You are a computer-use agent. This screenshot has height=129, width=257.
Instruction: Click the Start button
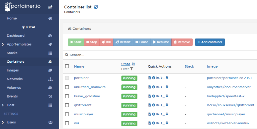pos(76,42)
